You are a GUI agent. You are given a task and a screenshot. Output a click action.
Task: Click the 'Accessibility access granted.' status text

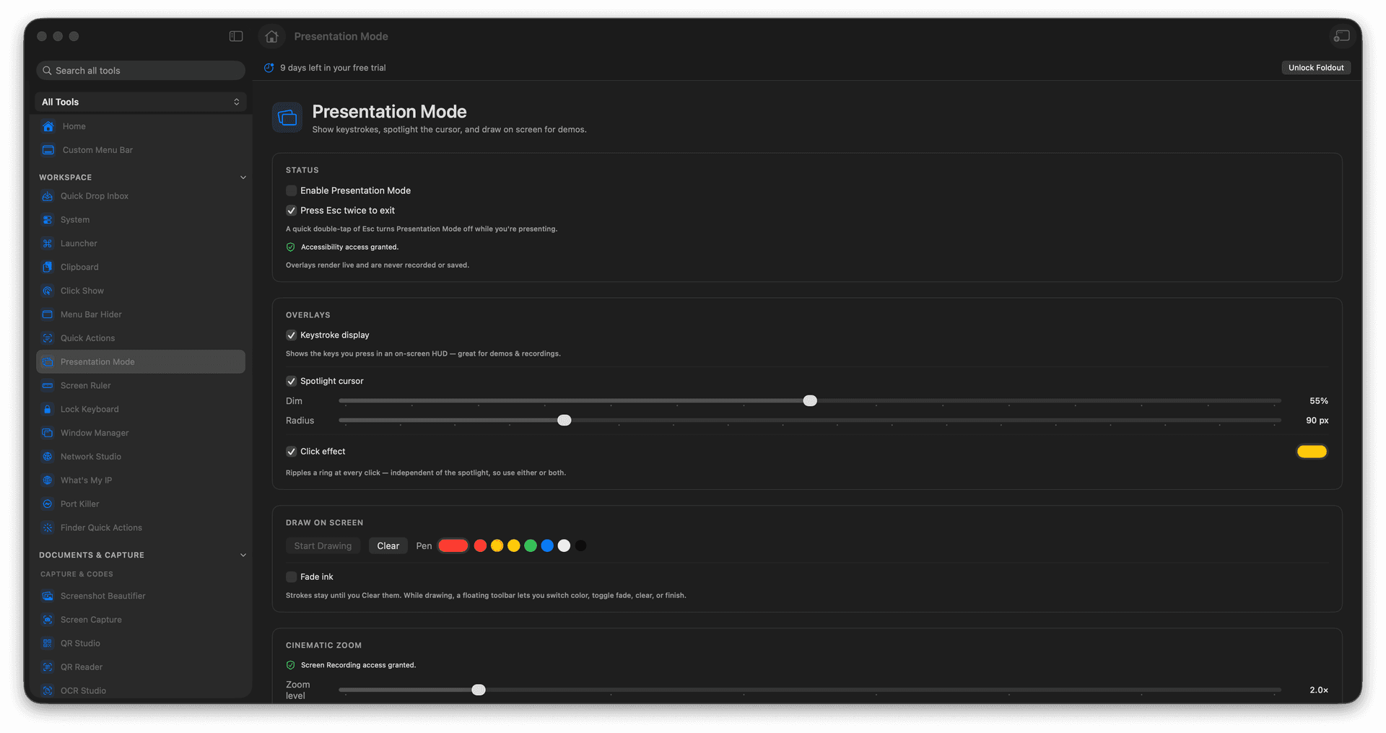tap(349, 247)
